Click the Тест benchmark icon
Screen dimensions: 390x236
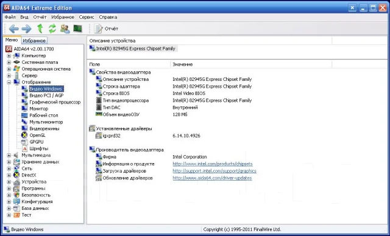pos(16,215)
